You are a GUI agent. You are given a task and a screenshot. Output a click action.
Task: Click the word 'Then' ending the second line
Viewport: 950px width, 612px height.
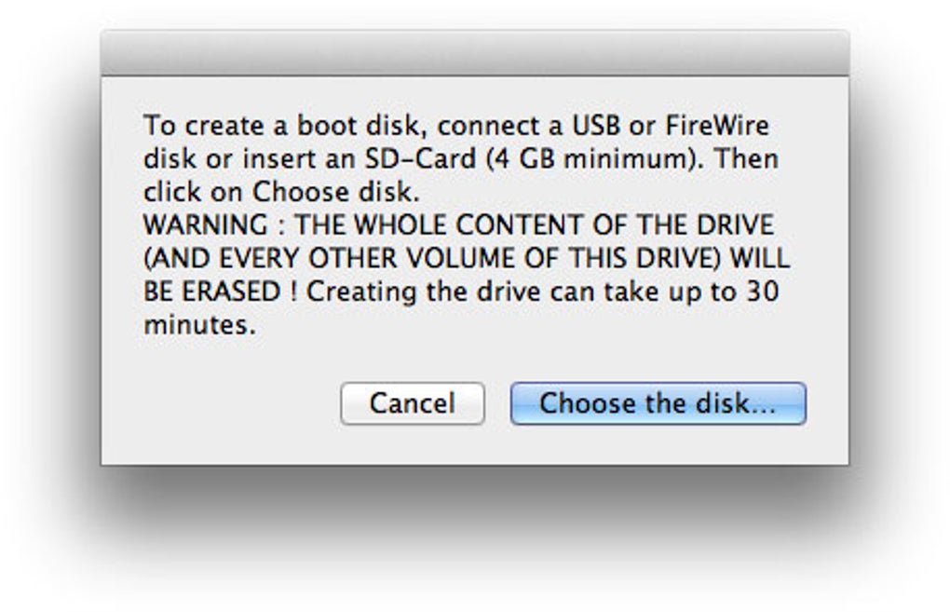(x=747, y=159)
